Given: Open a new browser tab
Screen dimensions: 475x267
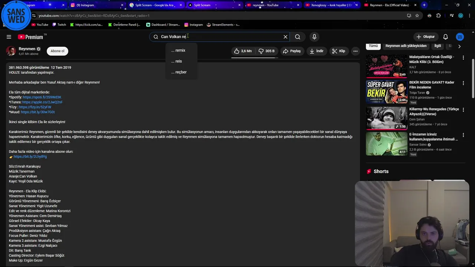Looking at the screenshot, I should coord(424,5).
